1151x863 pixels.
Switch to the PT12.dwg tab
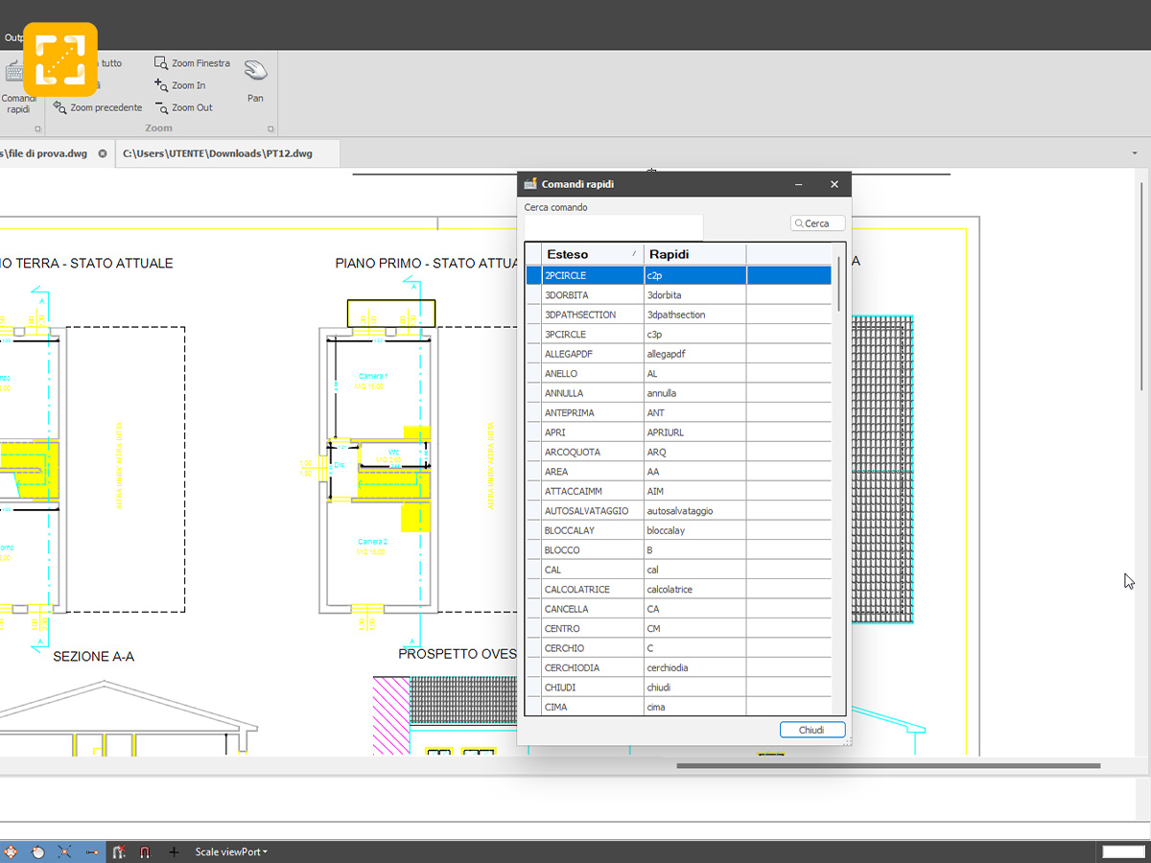coord(218,153)
